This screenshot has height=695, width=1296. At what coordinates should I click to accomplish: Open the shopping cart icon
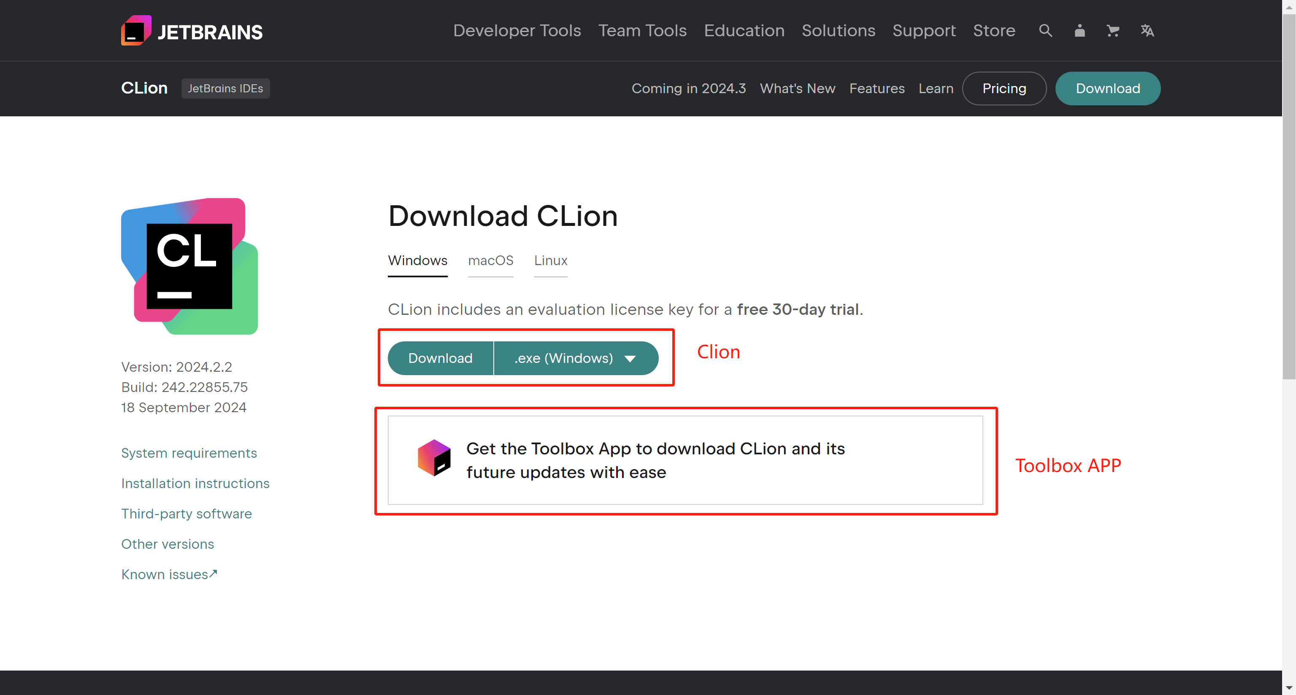[x=1113, y=31]
